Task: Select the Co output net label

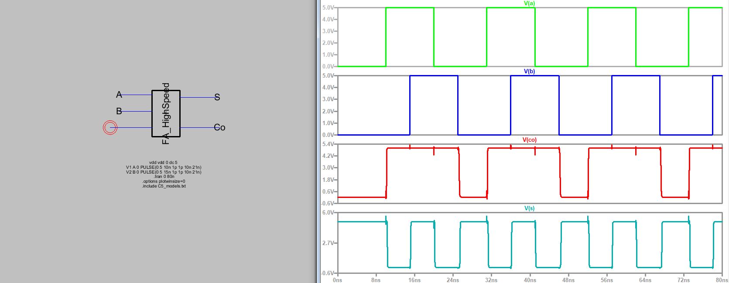Action: point(219,127)
